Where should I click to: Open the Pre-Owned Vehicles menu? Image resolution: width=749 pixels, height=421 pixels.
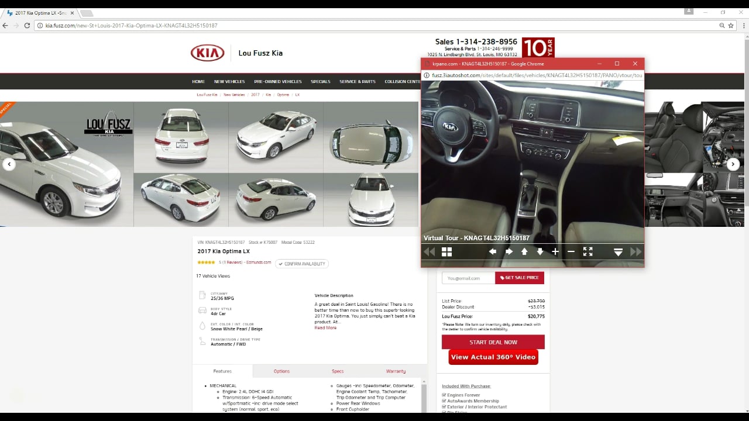click(x=278, y=82)
